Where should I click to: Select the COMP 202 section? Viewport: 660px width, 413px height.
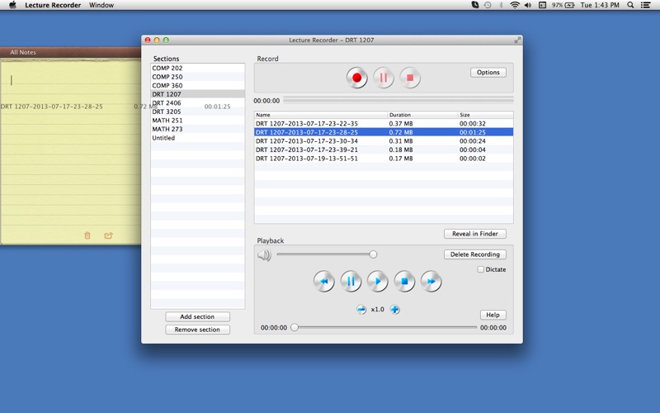(x=197, y=68)
